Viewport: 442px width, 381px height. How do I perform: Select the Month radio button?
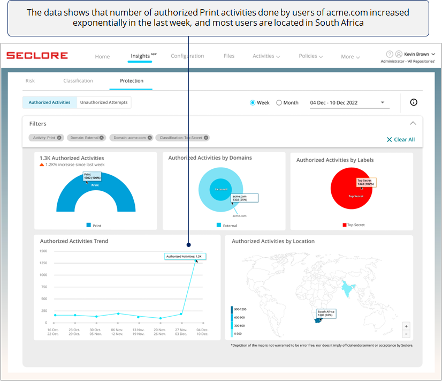click(x=279, y=103)
